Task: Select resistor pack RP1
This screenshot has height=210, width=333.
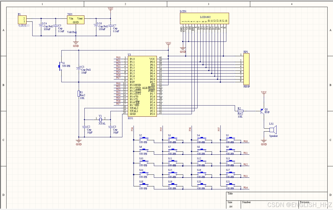Action: [x=246, y=69]
